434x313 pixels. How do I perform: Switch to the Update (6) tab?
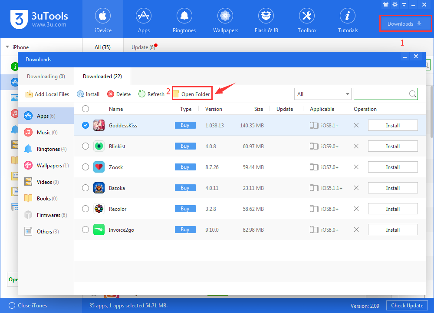click(x=143, y=47)
